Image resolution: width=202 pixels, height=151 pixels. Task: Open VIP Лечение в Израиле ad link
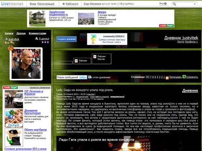[34, 93]
